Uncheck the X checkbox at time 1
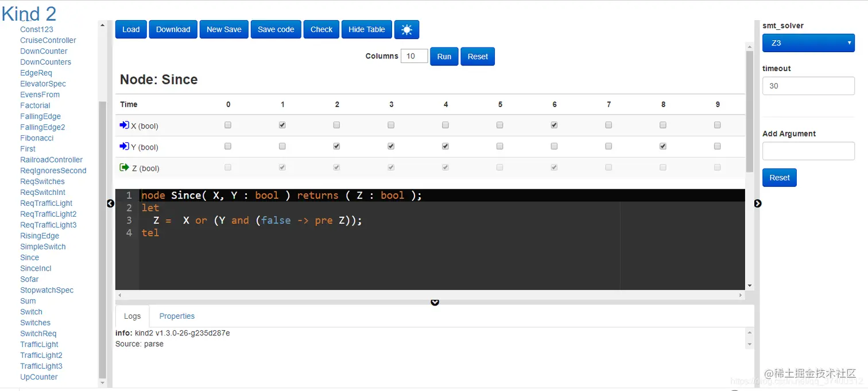The image size is (868, 391). (x=282, y=125)
